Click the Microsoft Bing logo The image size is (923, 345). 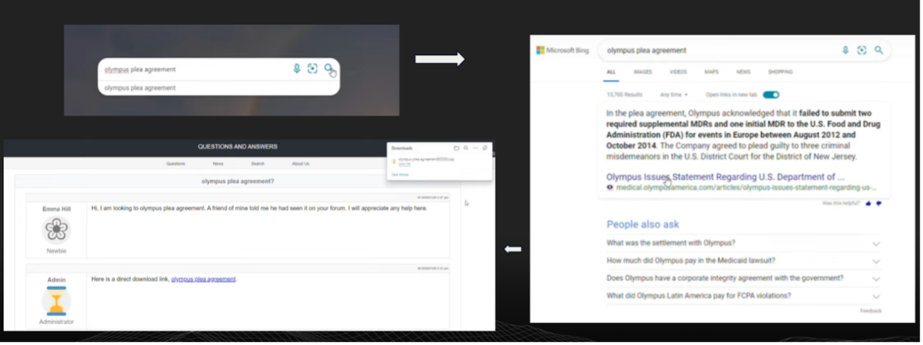tap(564, 50)
